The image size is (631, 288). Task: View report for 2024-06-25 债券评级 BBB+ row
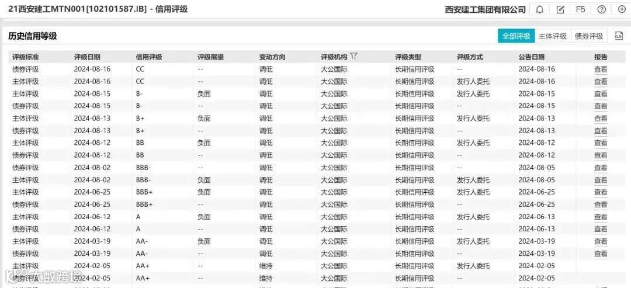601,204
